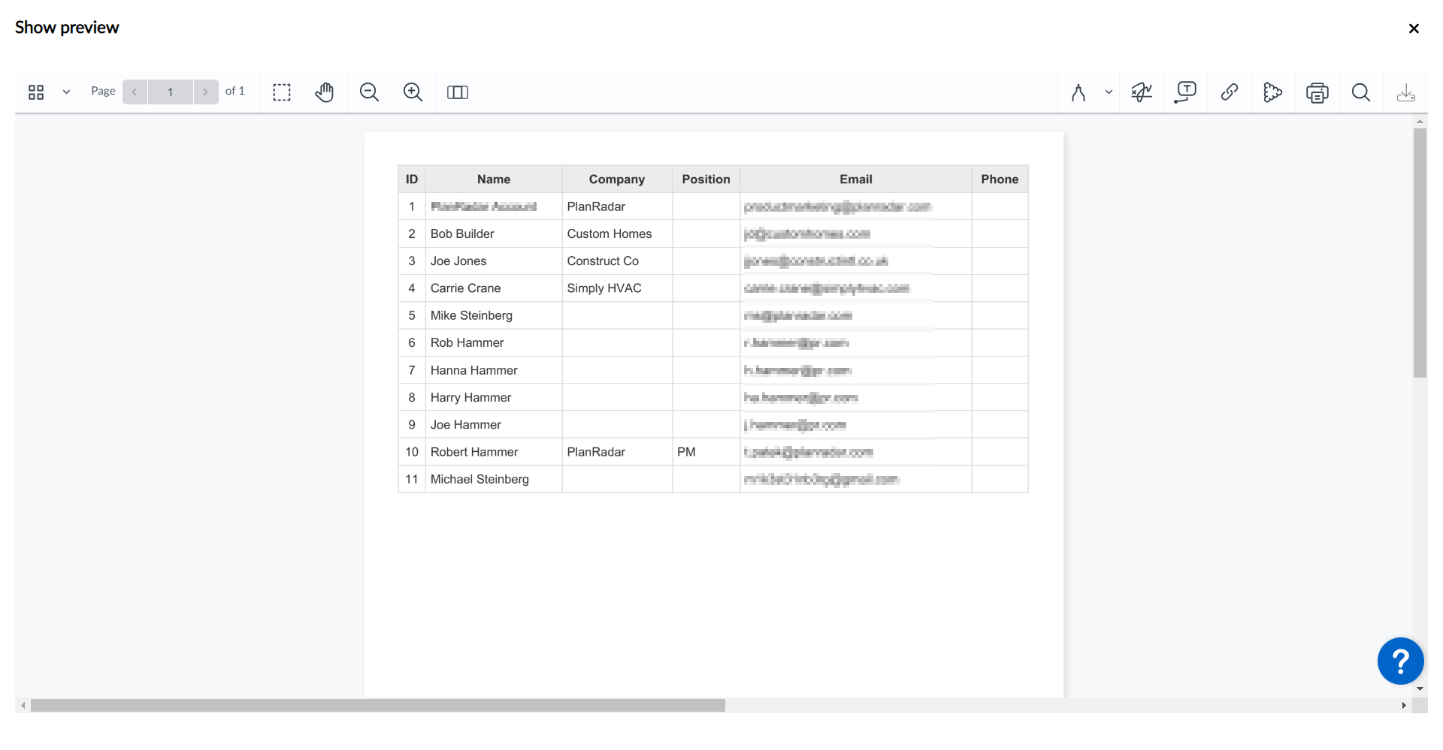The width and height of the screenshot is (1443, 750).
Task: Expand the view mode dropdown arrow
Action: pos(66,92)
